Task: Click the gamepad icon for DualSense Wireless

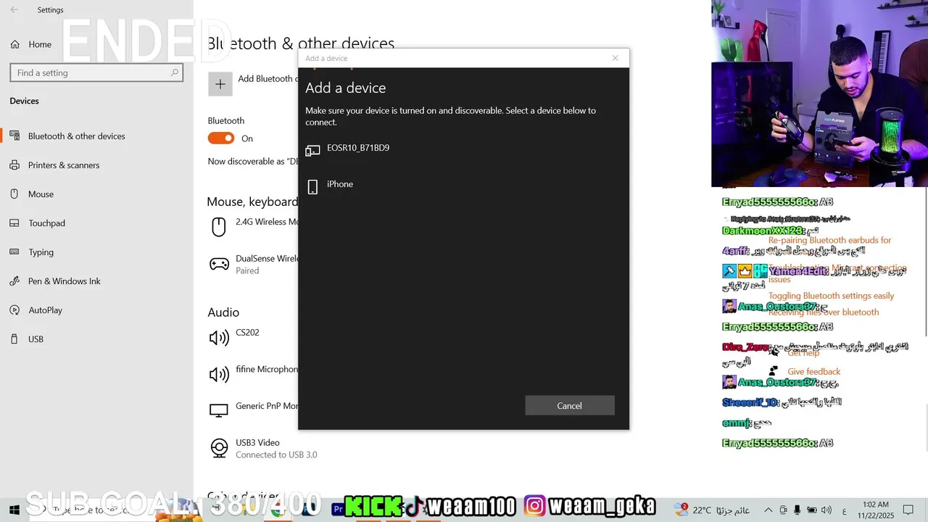Action: (219, 264)
